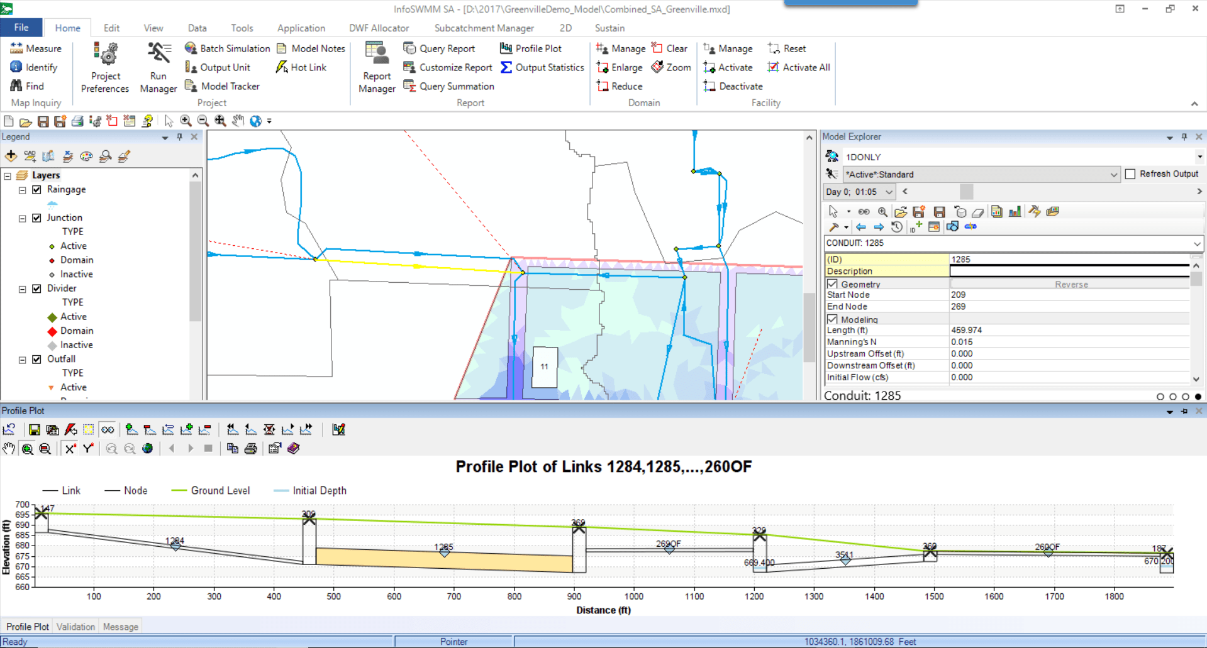Uncheck the Junction layer visibility
This screenshot has width=1207, height=648.
tap(36, 217)
